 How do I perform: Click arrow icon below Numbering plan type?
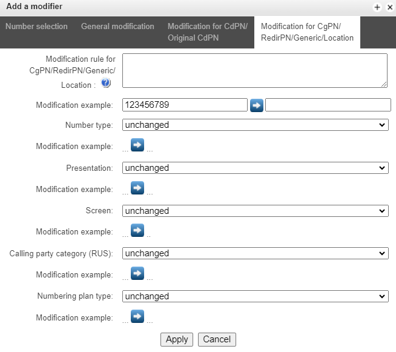137,316
